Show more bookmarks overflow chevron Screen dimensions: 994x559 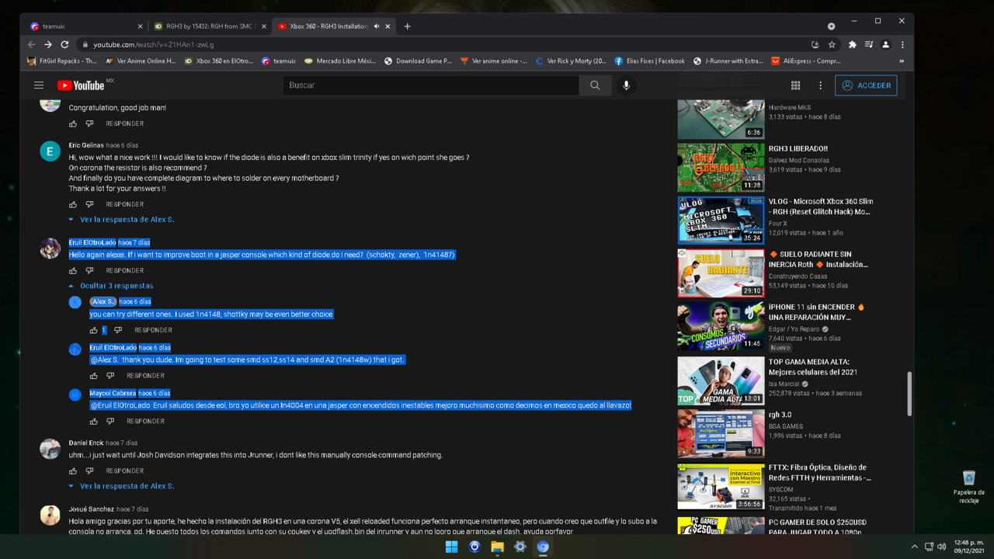coord(902,61)
